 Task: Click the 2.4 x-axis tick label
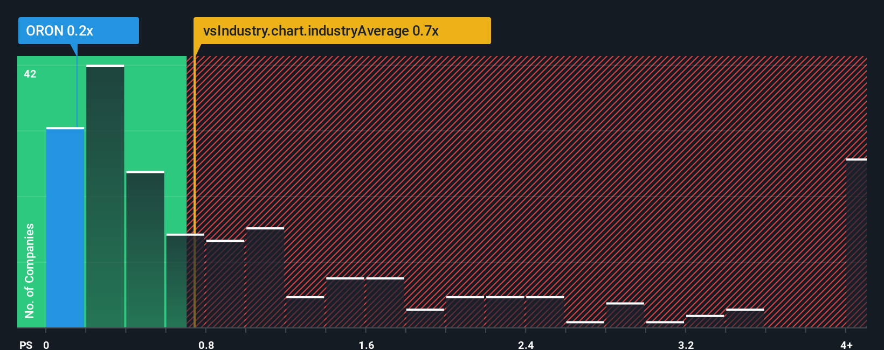pyautogui.click(x=526, y=345)
